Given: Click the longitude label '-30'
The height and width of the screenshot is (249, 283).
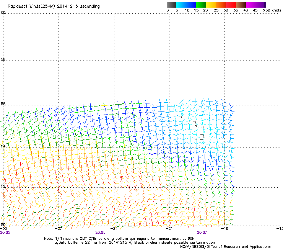Looking at the screenshot, I should (3, 229).
